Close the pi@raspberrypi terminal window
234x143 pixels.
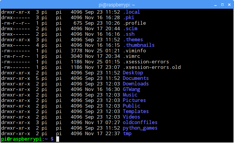point(229,4)
